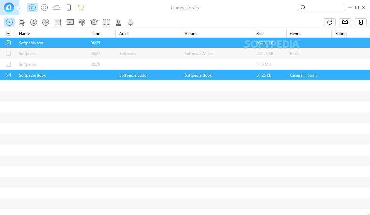Open the shopping cart store icon
Screen dimensions: 370x215
pyautogui.click(x=81, y=8)
